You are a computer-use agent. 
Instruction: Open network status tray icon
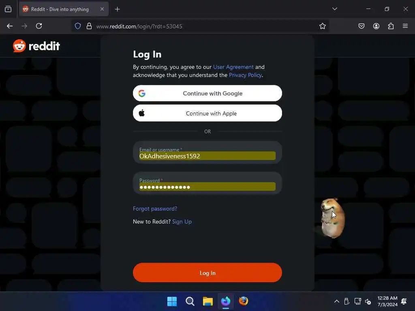coord(357,301)
